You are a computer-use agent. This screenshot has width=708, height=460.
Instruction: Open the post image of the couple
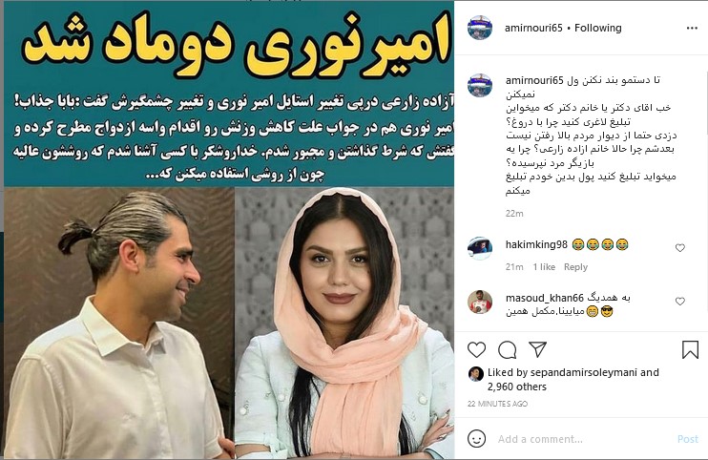pyautogui.click(x=229, y=230)
